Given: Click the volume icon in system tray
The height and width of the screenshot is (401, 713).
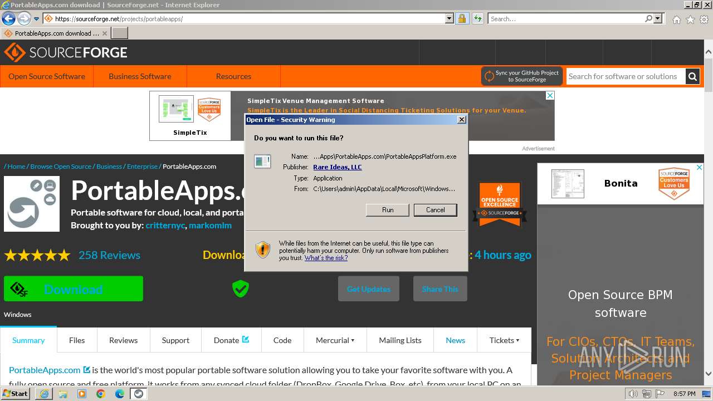Looking at the screenshot, I should [x=633, y=394].
